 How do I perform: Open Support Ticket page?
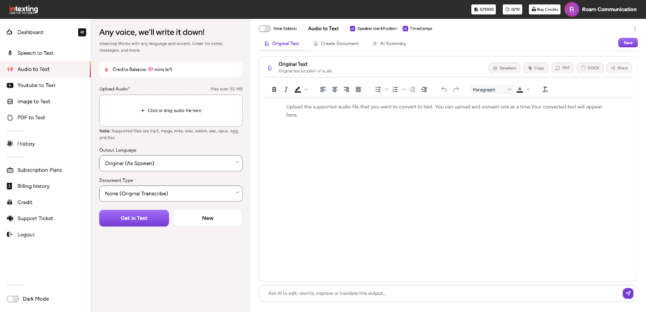(35, 218)
